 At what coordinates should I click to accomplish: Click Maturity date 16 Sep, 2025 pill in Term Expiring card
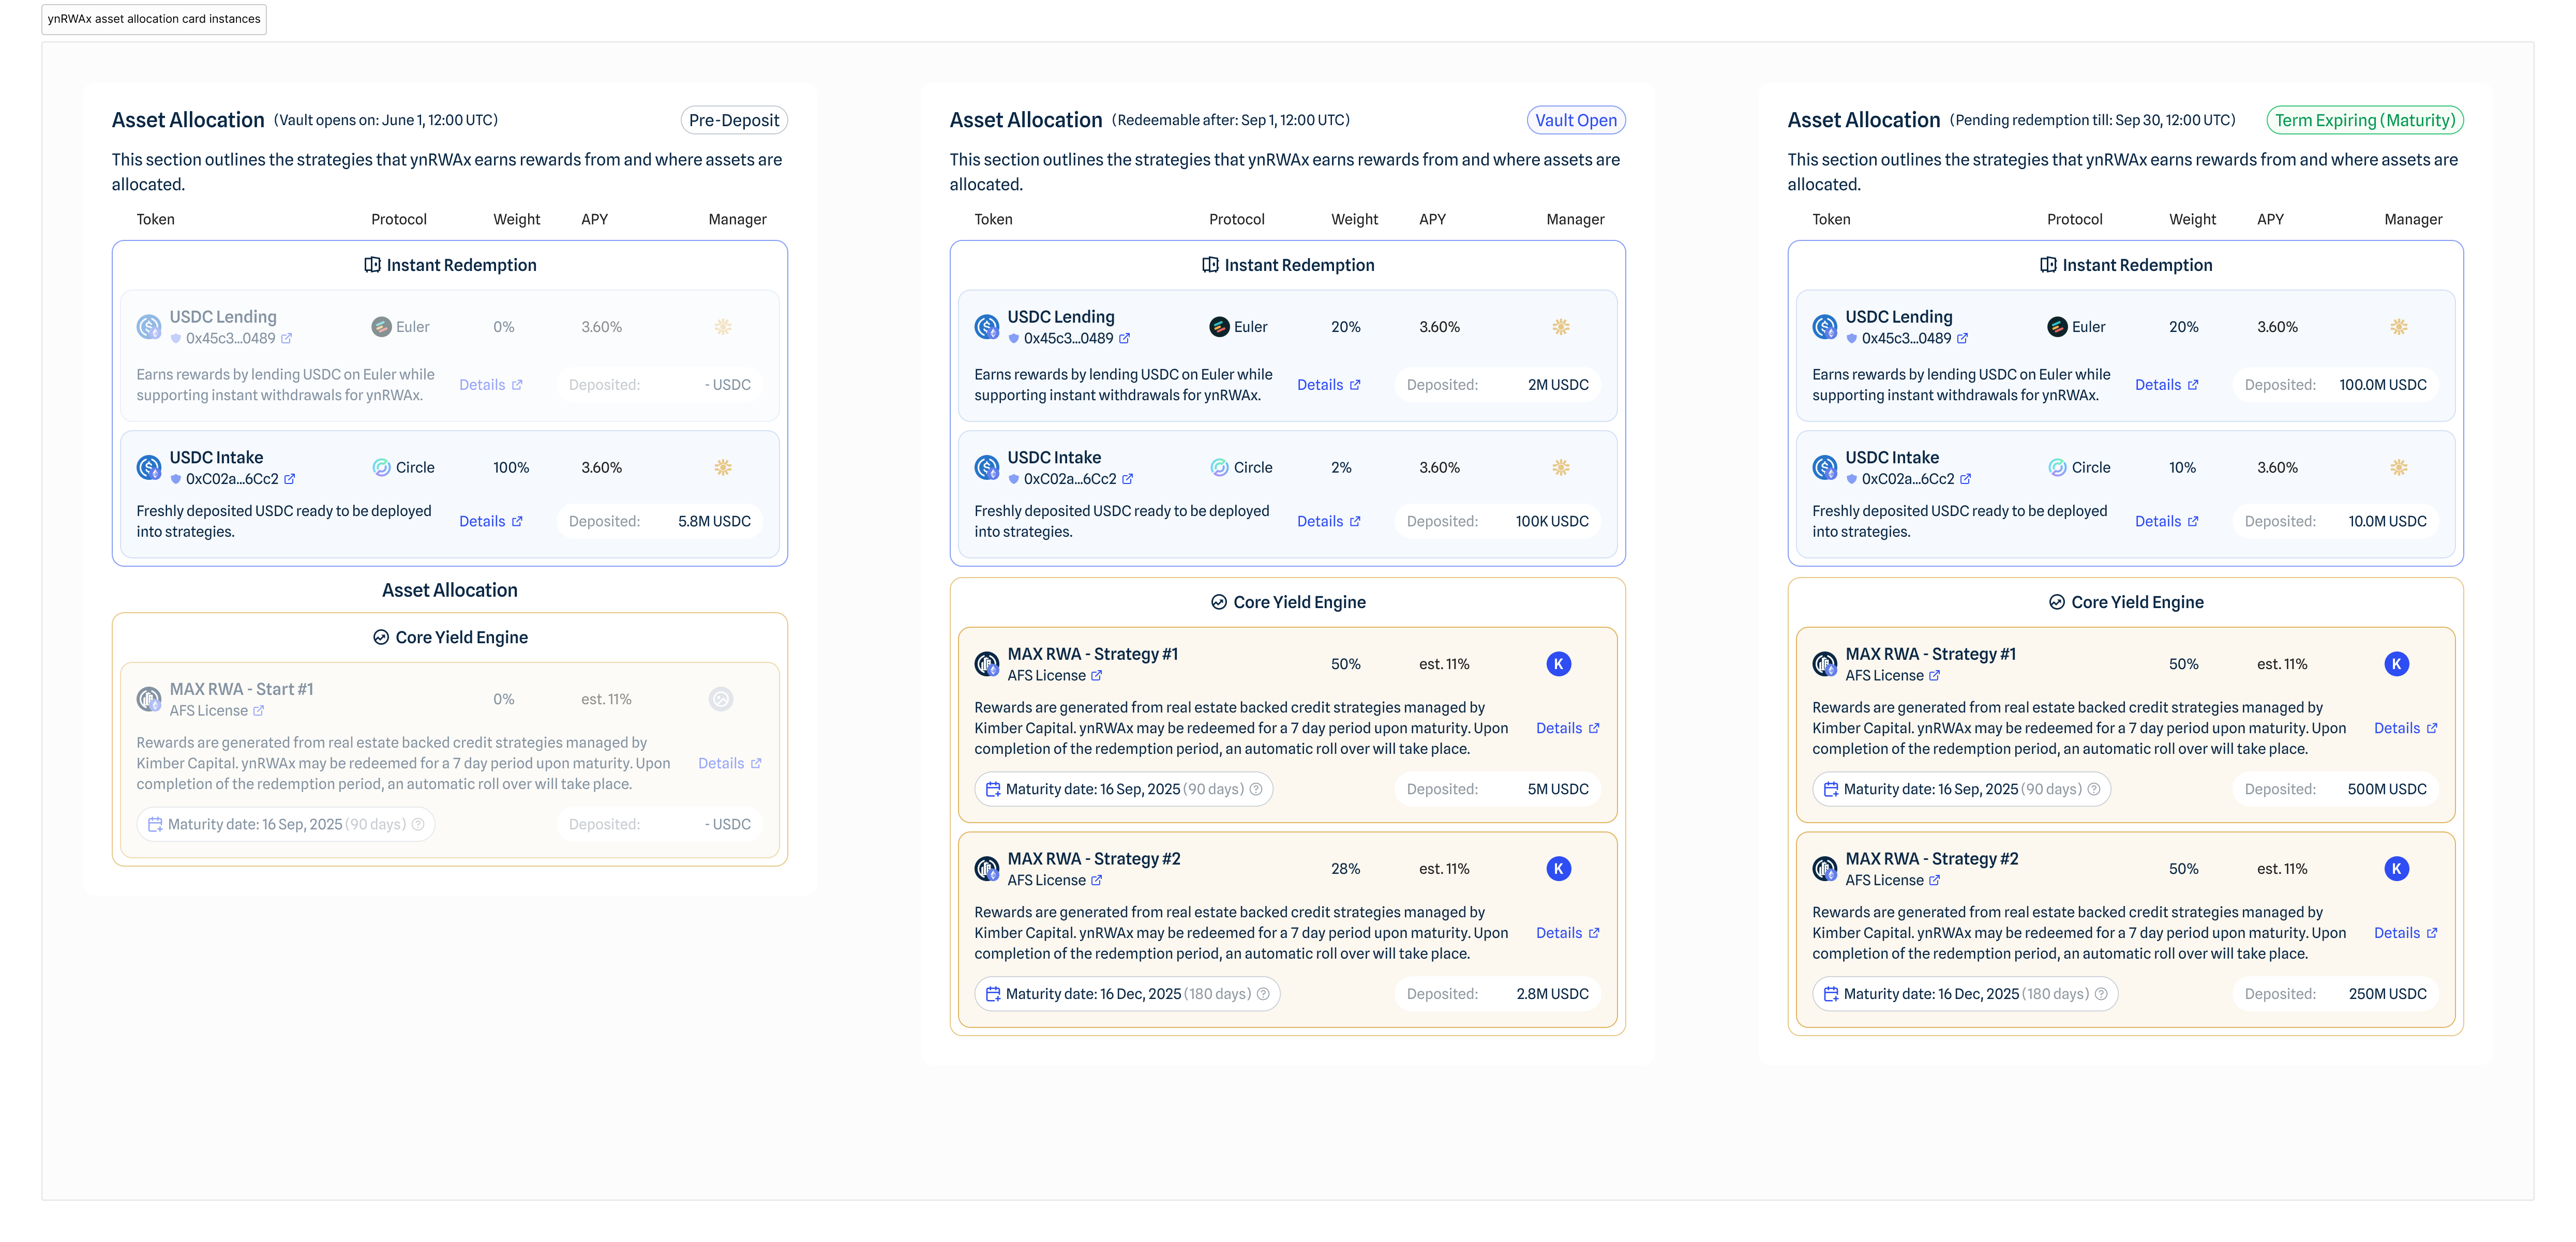pos(1961,790)
